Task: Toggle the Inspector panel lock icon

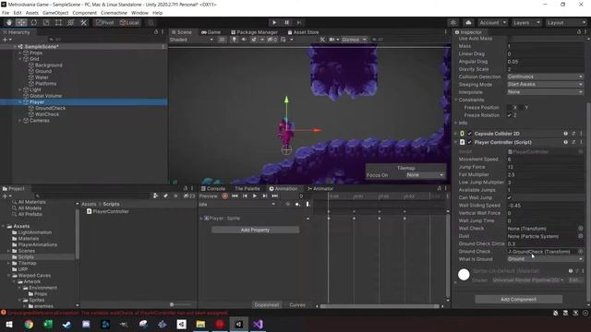Action: [579, 32]
